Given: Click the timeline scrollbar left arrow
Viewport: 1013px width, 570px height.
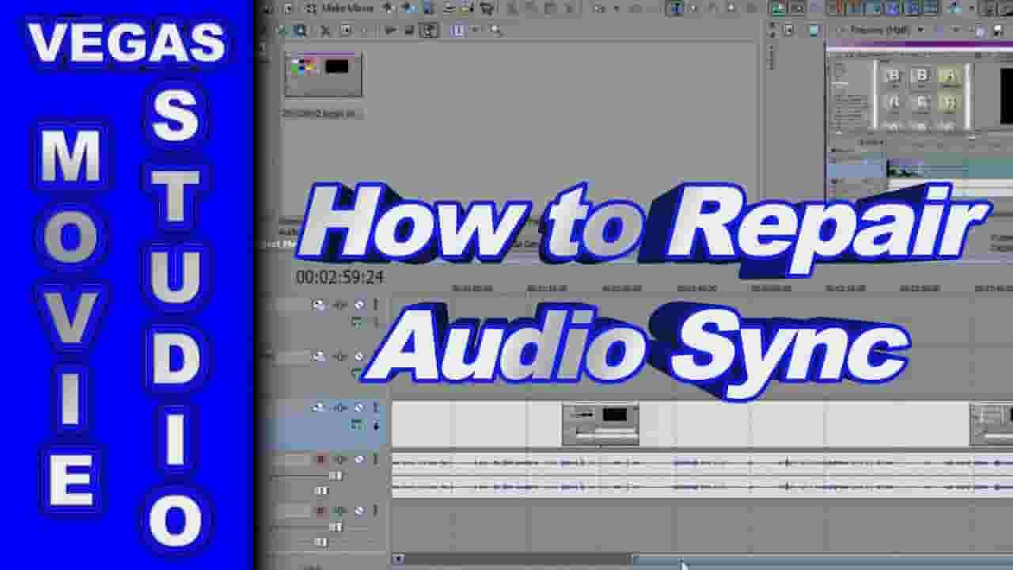Looking at the screenshot, I should click(398, 559).
